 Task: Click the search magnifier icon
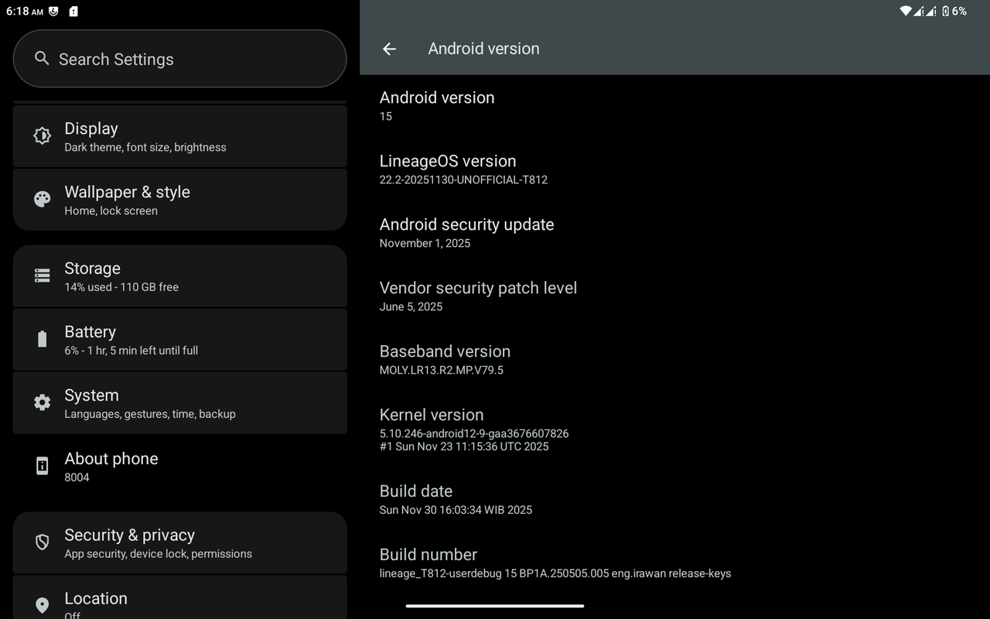[x=42, y=59]
